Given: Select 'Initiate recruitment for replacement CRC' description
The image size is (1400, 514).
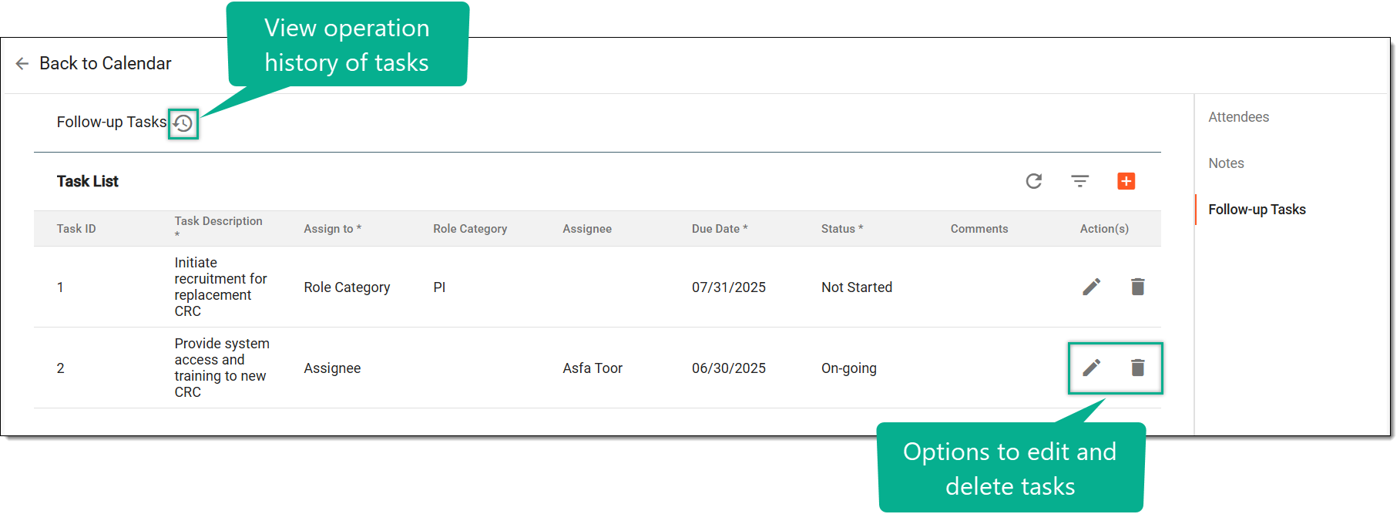Looking at the screenshot, I should (x=221, y=287).
